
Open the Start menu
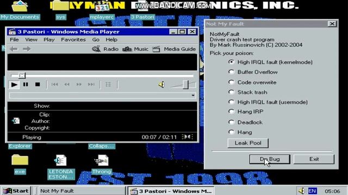(x=16, y=191)
